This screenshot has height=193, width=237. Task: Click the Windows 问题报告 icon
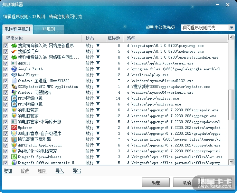[14, 92]
